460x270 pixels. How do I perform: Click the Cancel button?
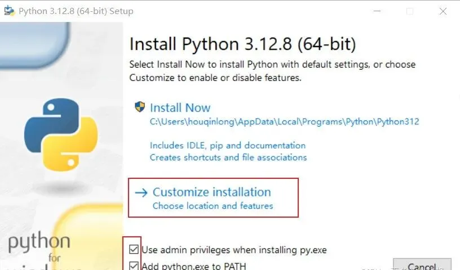422,264
